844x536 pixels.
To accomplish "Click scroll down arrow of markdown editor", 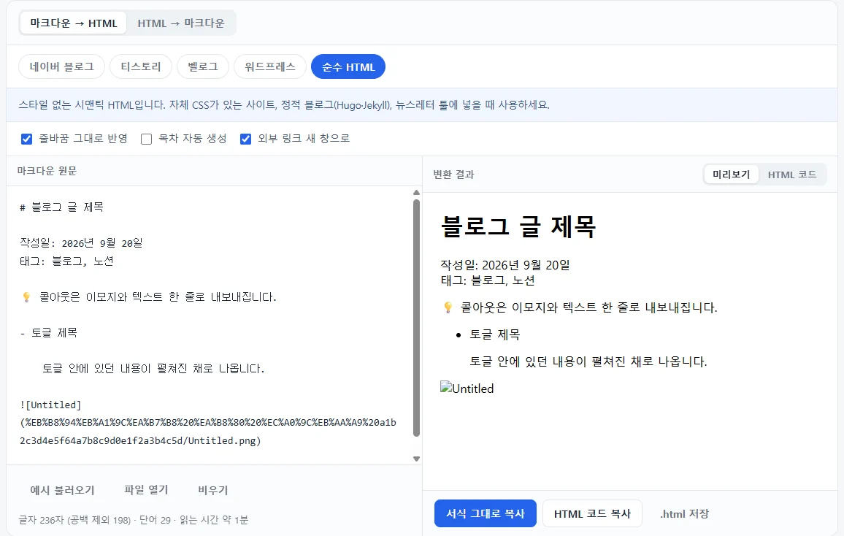I will pos(416,459).
